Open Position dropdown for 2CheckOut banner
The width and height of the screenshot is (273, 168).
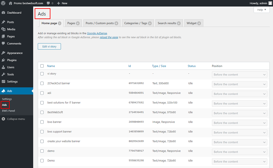(240, 84)
